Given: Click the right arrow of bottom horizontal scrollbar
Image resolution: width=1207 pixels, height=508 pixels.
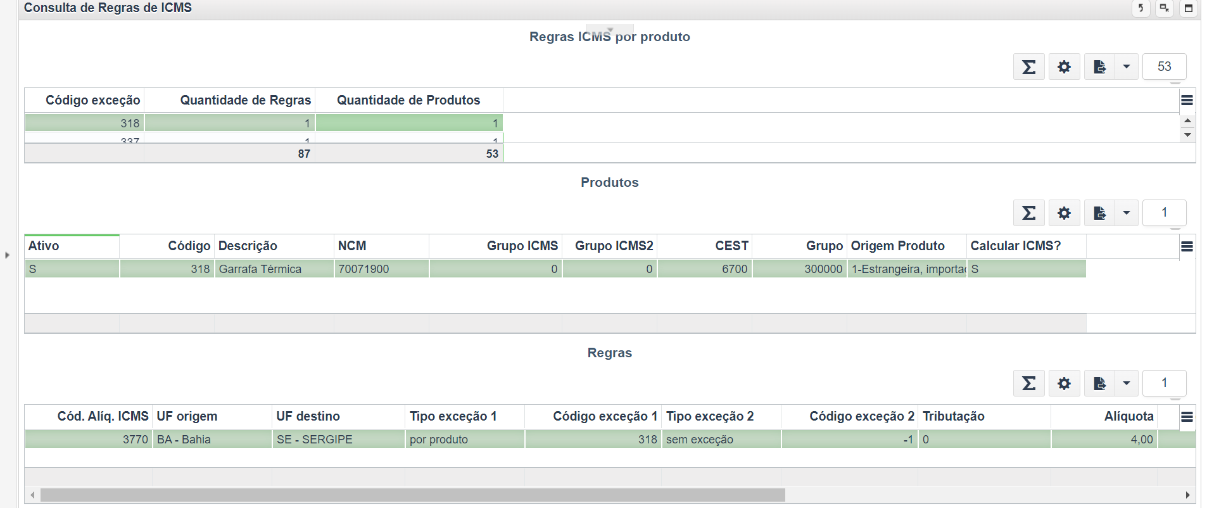Looking at the screenshot, I should 1188,495.
